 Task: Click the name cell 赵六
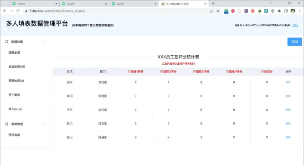point(70,124)
